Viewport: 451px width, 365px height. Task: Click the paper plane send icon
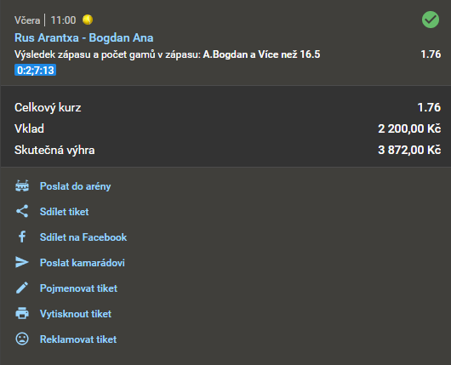(x=22, y=262)
